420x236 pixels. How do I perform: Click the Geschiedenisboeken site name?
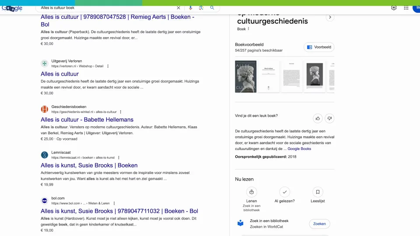pyautogui.click(x=69, y=107)
